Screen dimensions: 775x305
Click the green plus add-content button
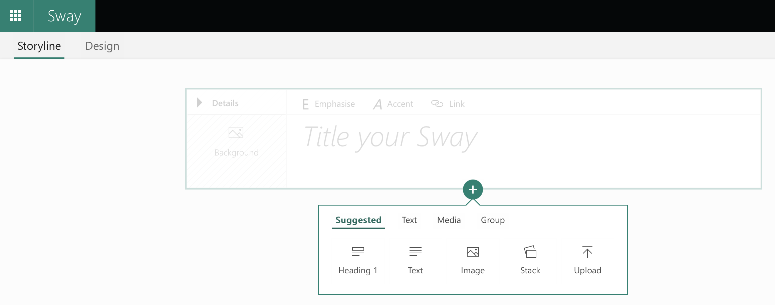point(473,190)
